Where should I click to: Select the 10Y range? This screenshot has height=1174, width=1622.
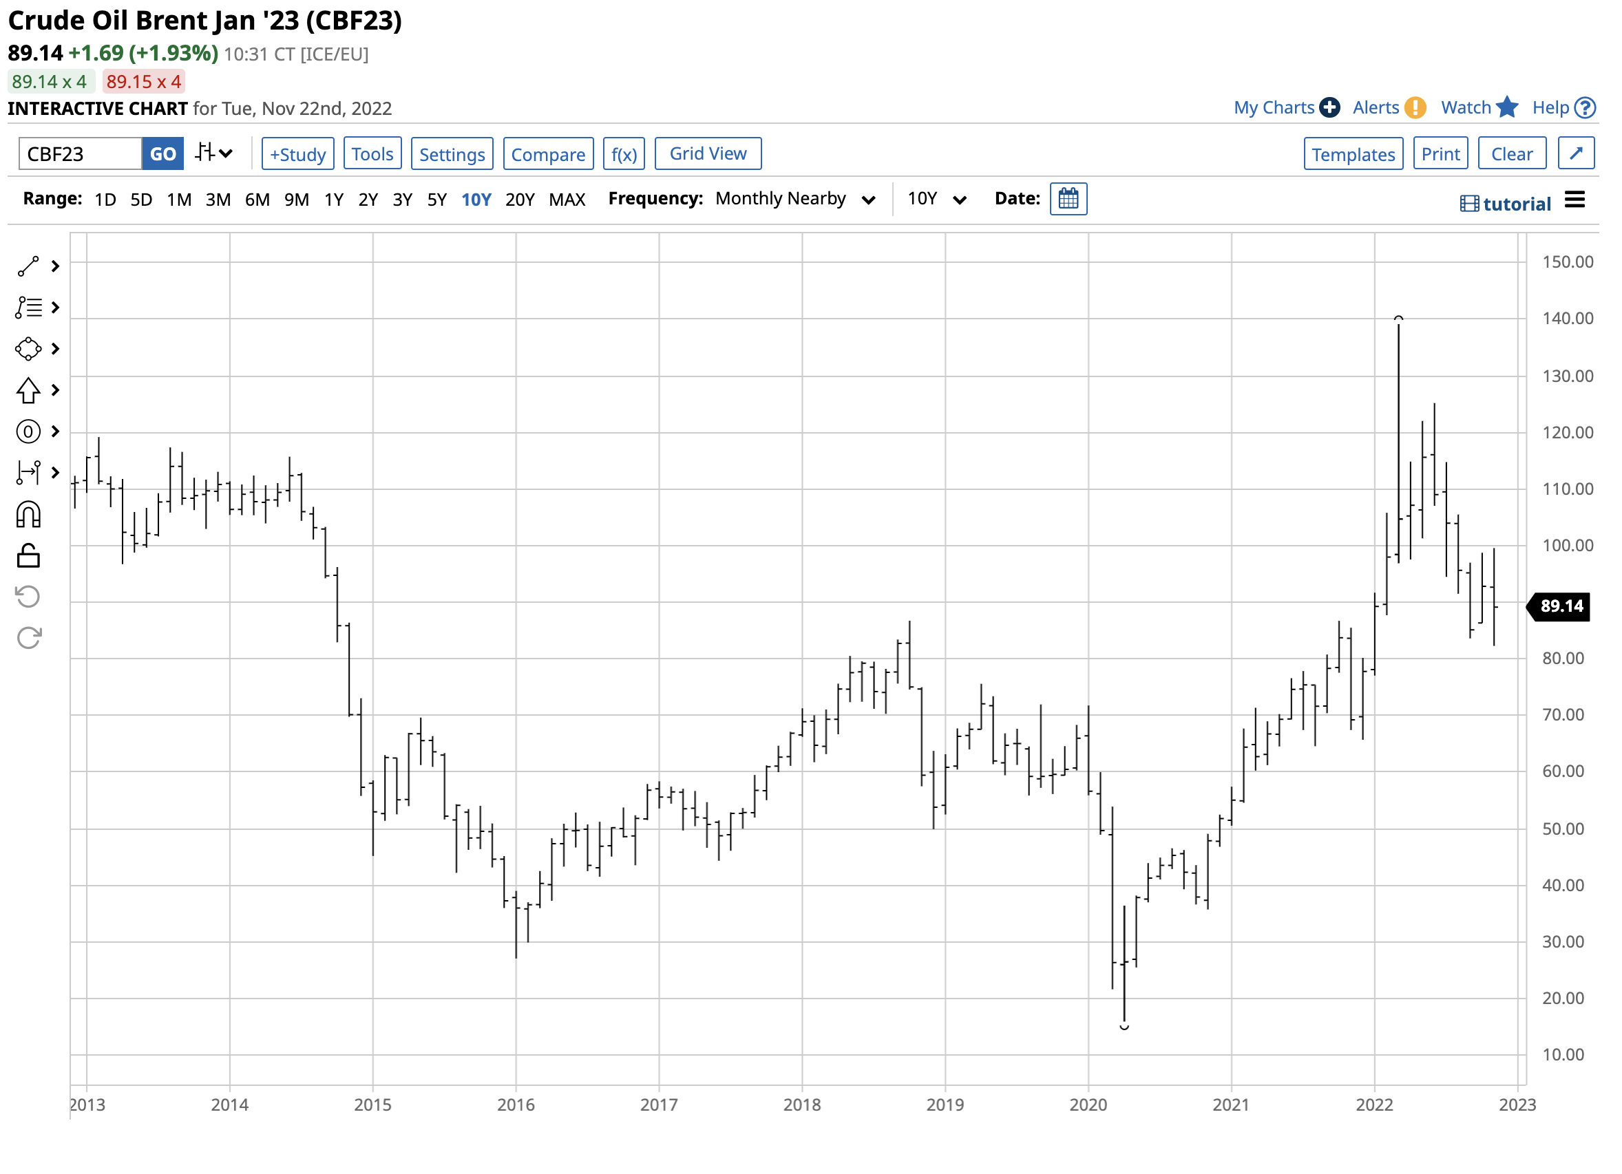pyautogui.click(x=476, y=200)
